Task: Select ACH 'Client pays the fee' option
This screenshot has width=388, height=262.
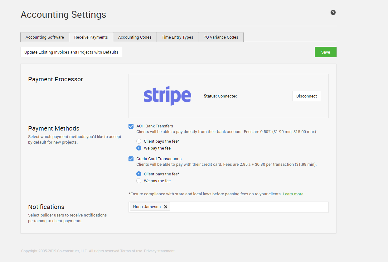Action: [139, 141]
